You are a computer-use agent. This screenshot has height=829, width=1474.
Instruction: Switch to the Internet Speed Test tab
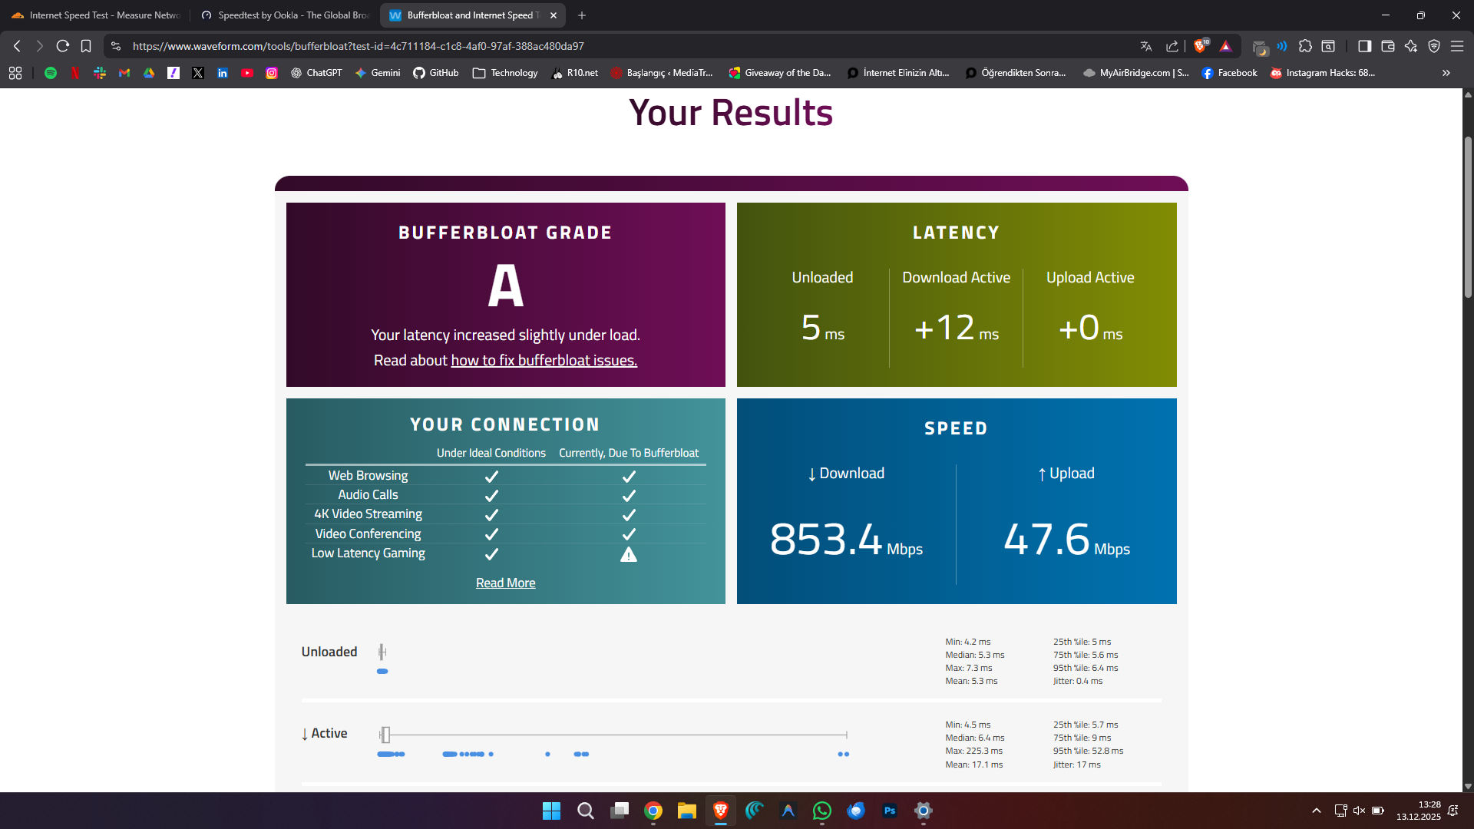(95, 15)
